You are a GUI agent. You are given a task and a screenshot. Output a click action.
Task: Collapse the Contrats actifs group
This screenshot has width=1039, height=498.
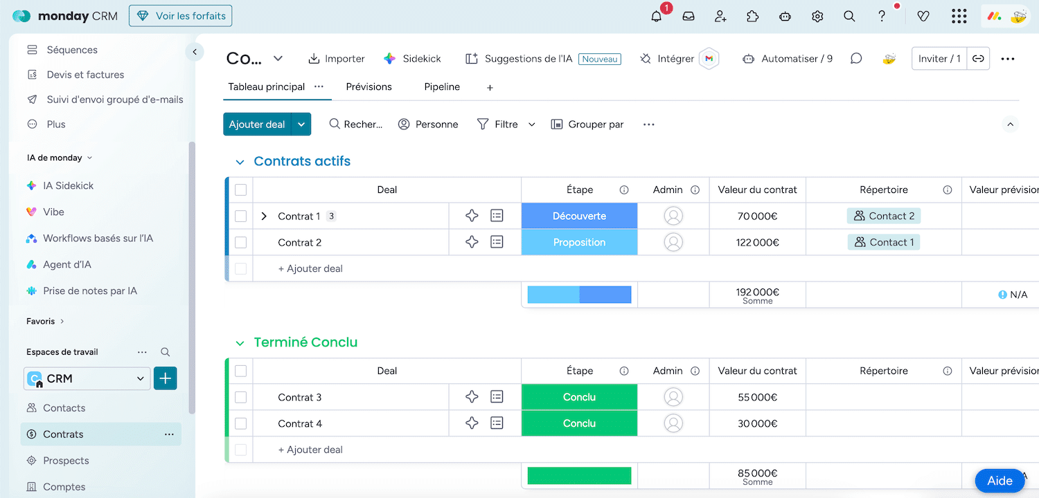click(x=240, y=162)
